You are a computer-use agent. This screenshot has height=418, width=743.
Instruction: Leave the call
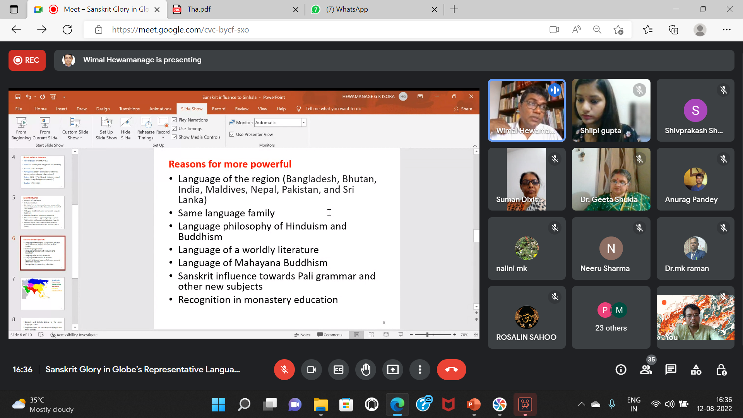coord(451,370)
